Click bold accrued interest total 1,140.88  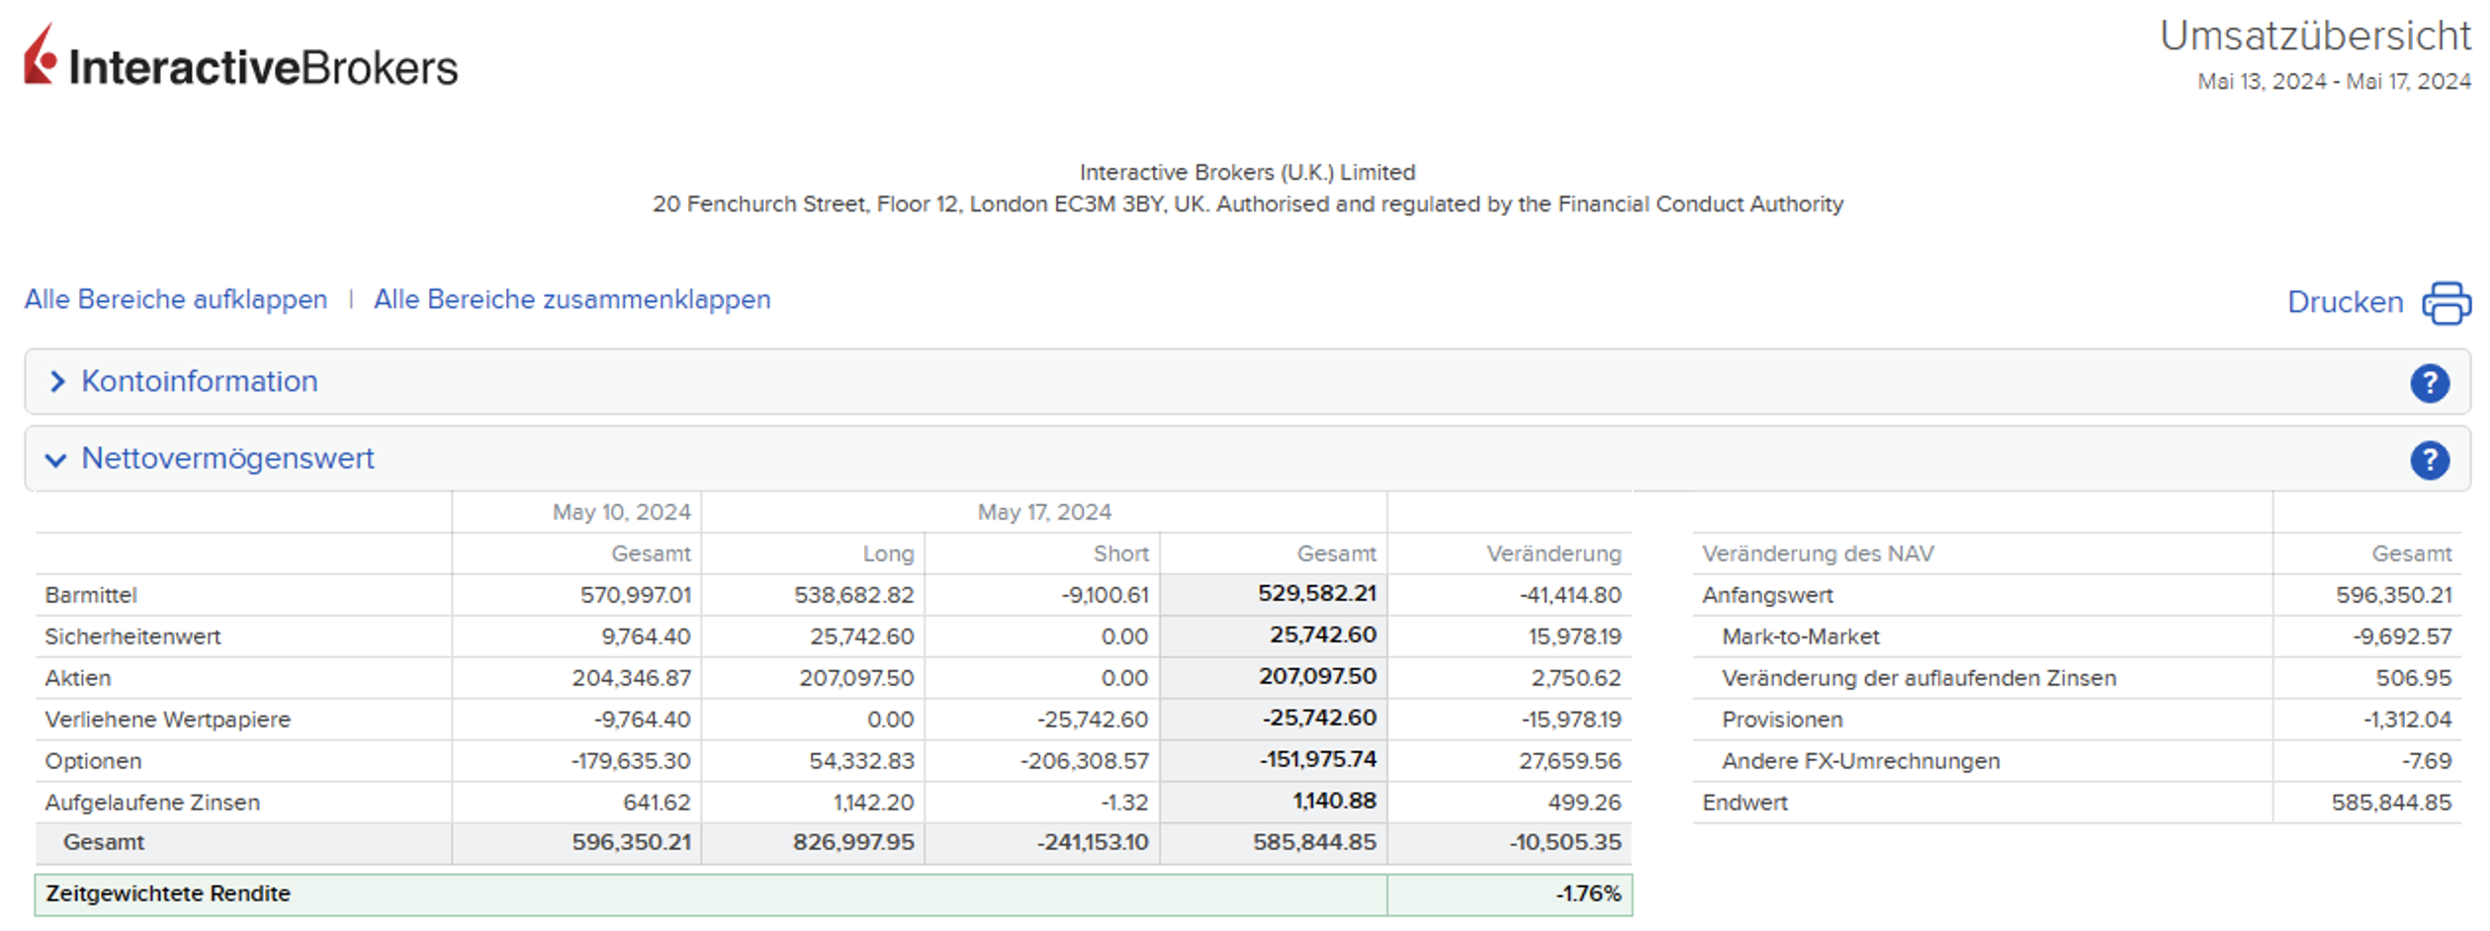tap(1334, 801)
